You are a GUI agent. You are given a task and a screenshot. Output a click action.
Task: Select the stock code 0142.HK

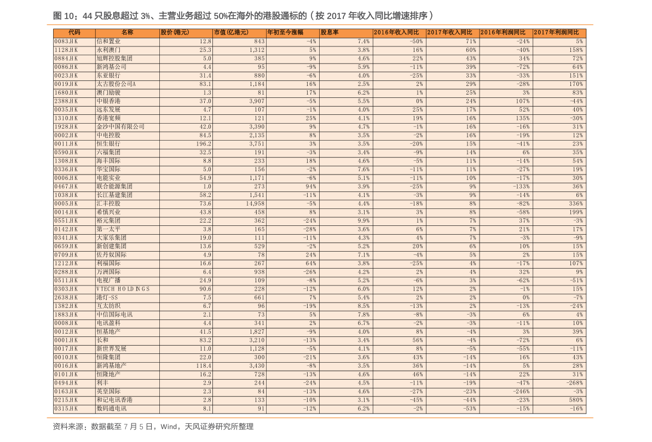tap(66, 229)
